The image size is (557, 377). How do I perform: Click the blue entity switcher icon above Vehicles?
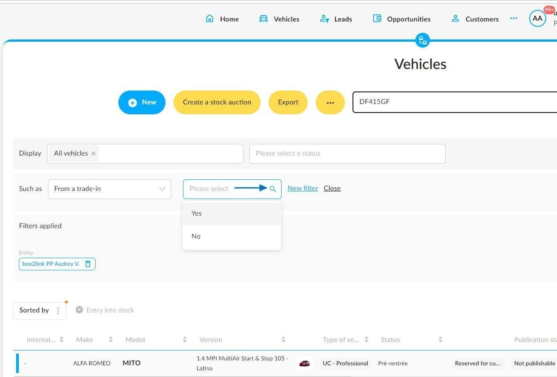pyautogui.click(x=422, y=40)
